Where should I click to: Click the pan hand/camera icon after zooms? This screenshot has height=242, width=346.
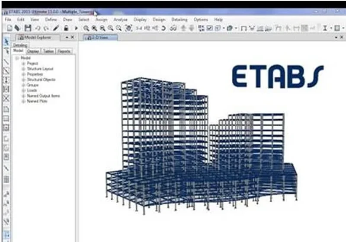[x=128, y=28]
